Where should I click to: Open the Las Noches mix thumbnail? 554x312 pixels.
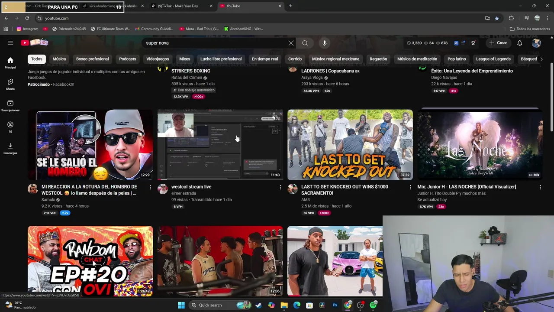(480, 145)
